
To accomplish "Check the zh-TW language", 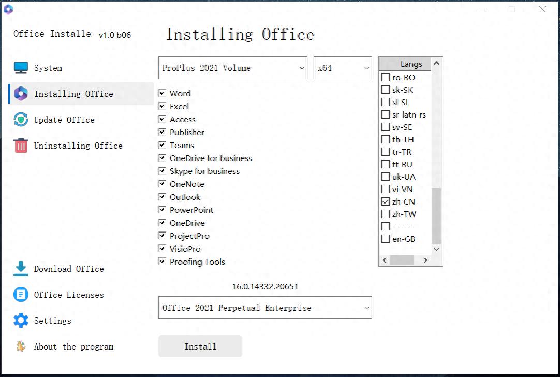I will 386,214.
